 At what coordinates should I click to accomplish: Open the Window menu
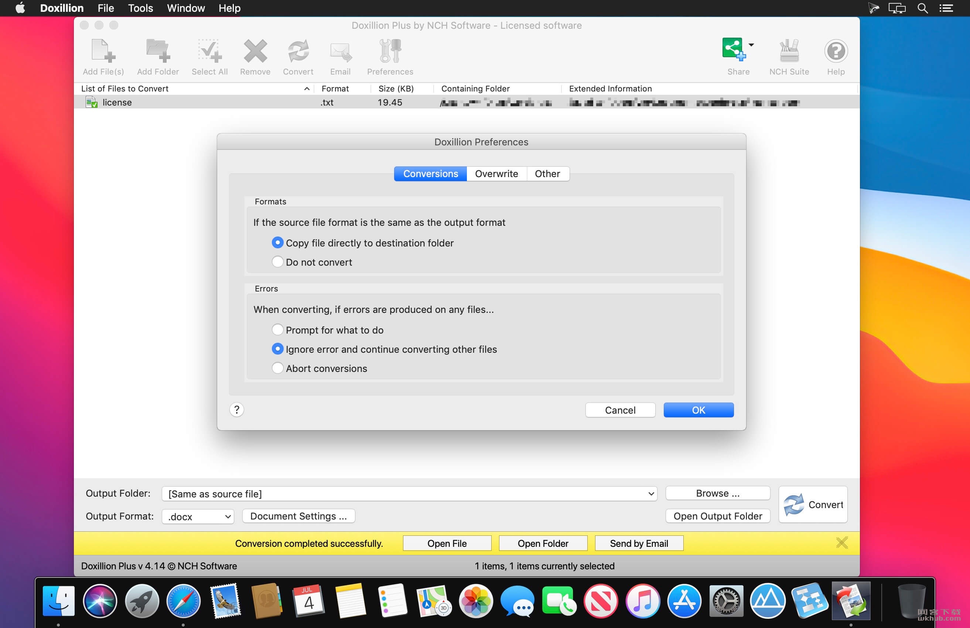[186, 8]
